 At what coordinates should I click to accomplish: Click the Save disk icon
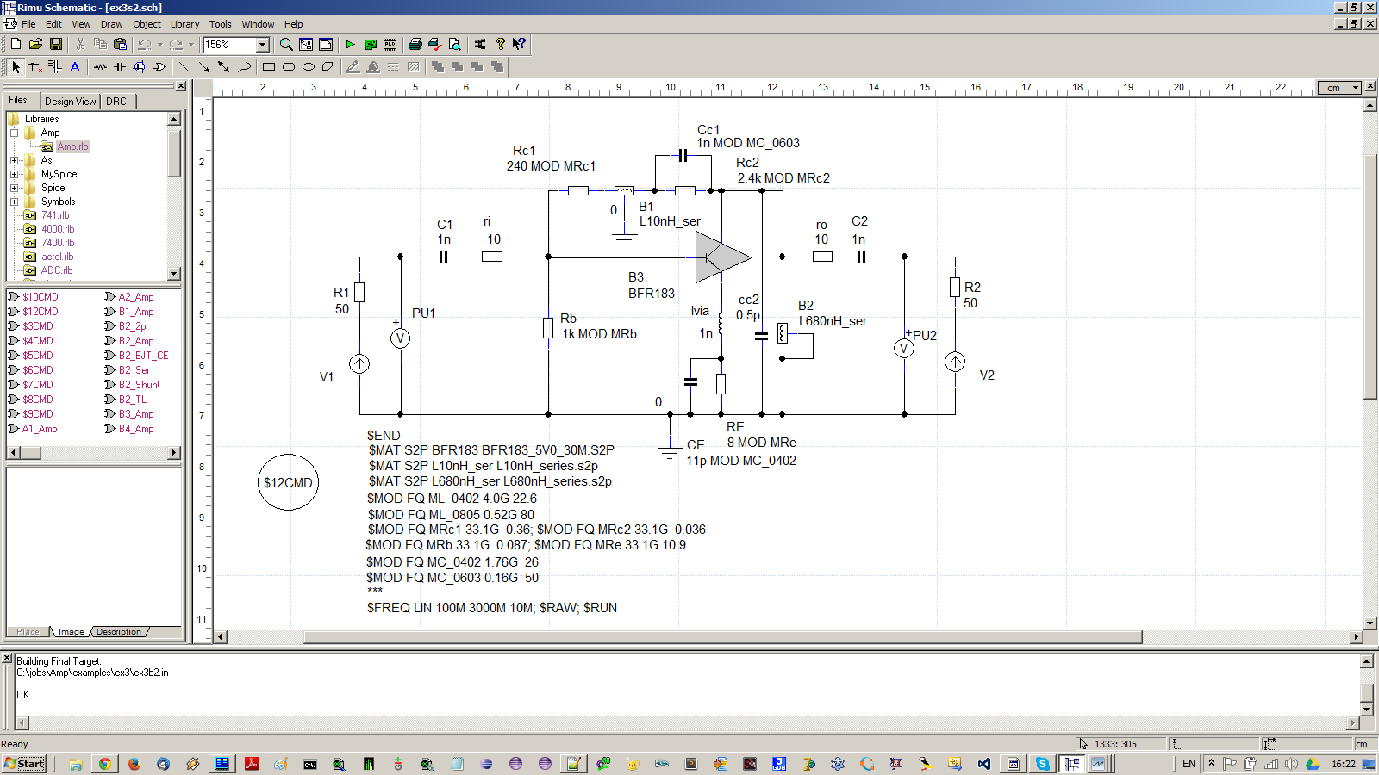tap(56, 44)
